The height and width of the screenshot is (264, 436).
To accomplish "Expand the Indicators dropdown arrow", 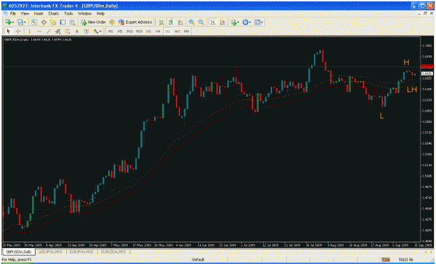I will 238,22.
